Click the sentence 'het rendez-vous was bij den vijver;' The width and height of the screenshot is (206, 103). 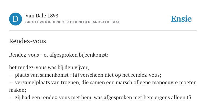[49, 68]
